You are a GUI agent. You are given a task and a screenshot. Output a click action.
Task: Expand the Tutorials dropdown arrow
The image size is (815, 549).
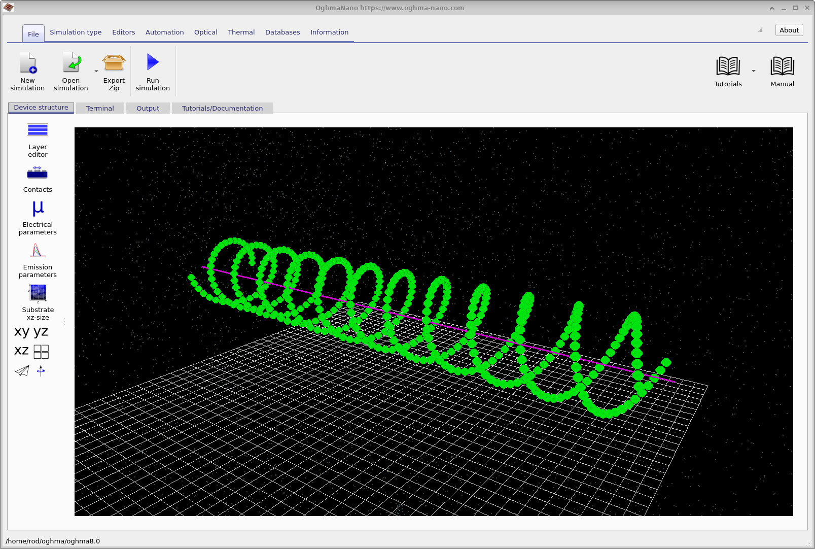[753, 71]
